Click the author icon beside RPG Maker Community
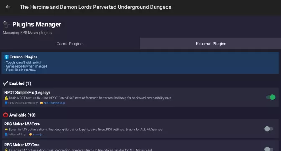 point(6,103)
